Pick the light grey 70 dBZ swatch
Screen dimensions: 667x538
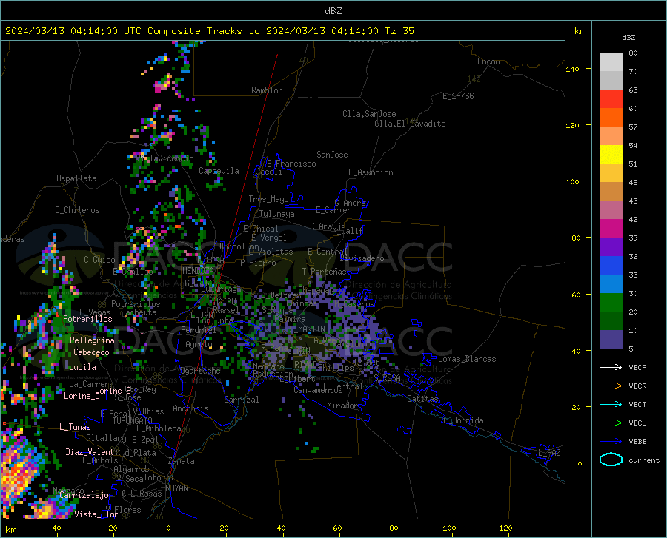point(611,62)
